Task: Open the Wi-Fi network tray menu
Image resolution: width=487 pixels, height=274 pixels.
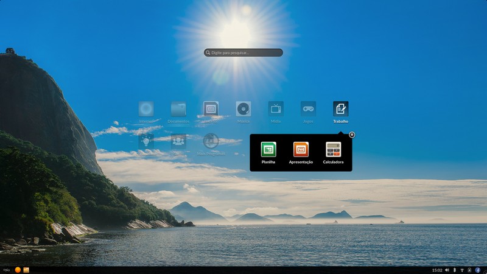Action: 462,270
